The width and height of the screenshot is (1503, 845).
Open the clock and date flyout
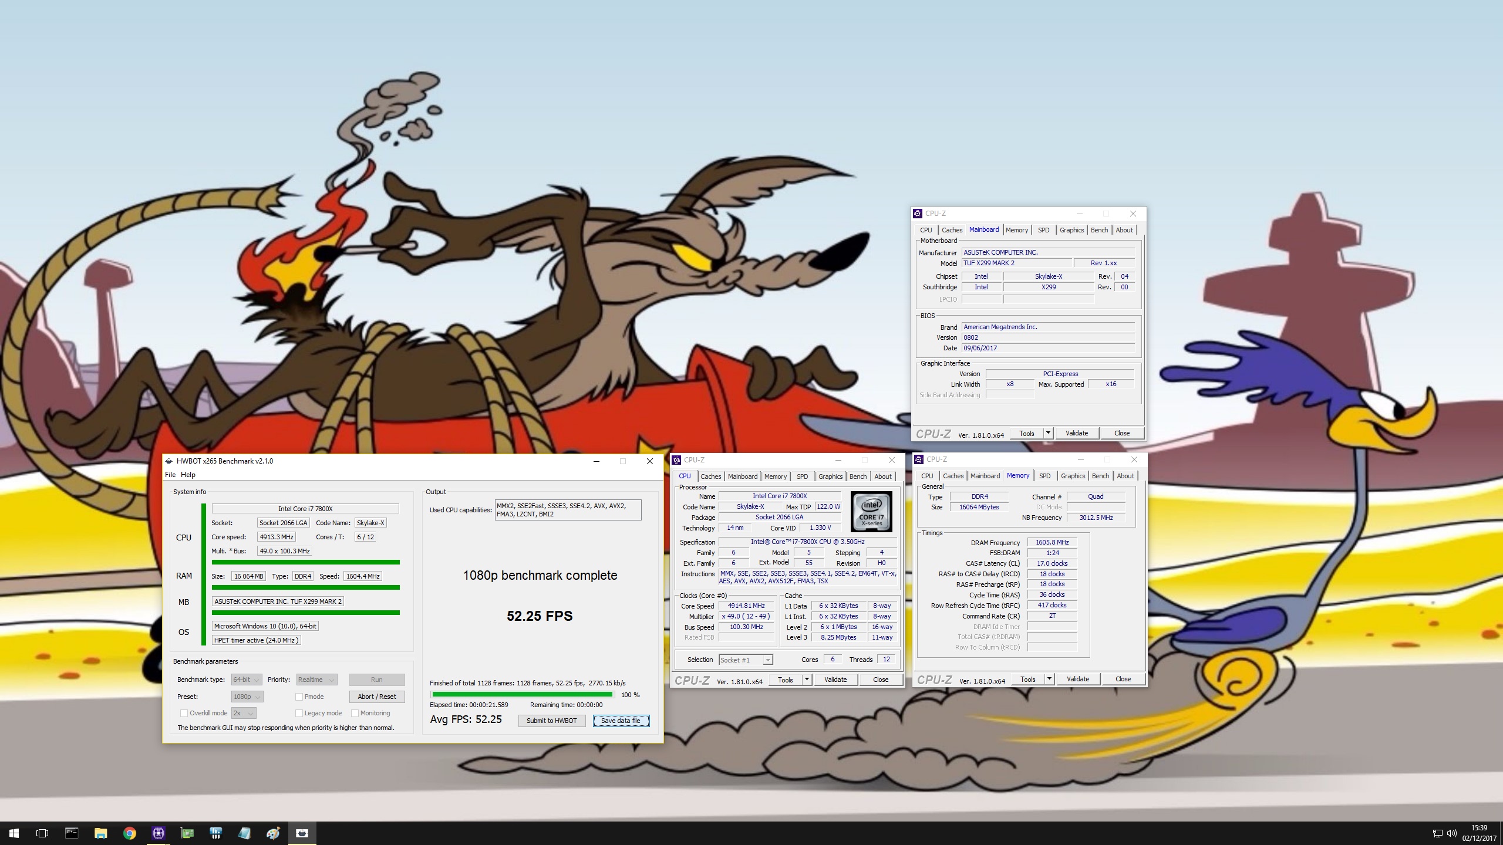click(x=1479, y=833)
